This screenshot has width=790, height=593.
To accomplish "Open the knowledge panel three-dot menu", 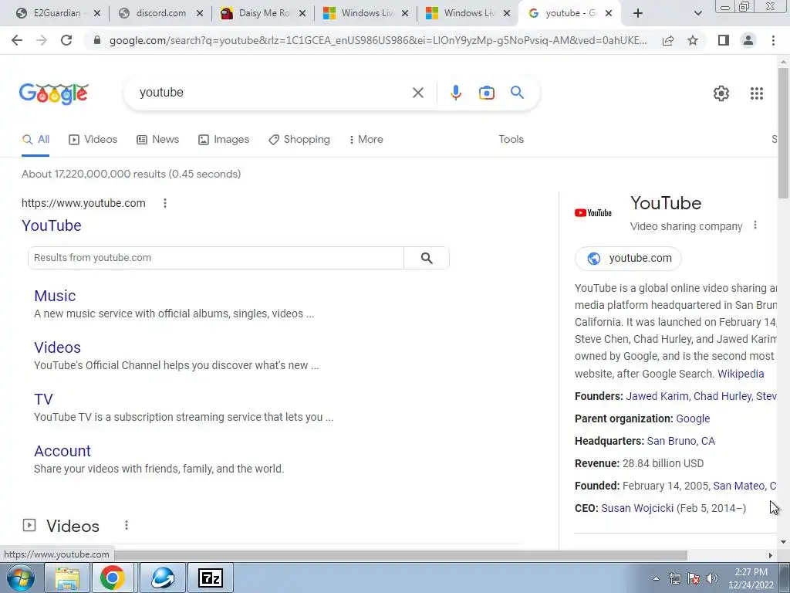I will pos(755,225).
